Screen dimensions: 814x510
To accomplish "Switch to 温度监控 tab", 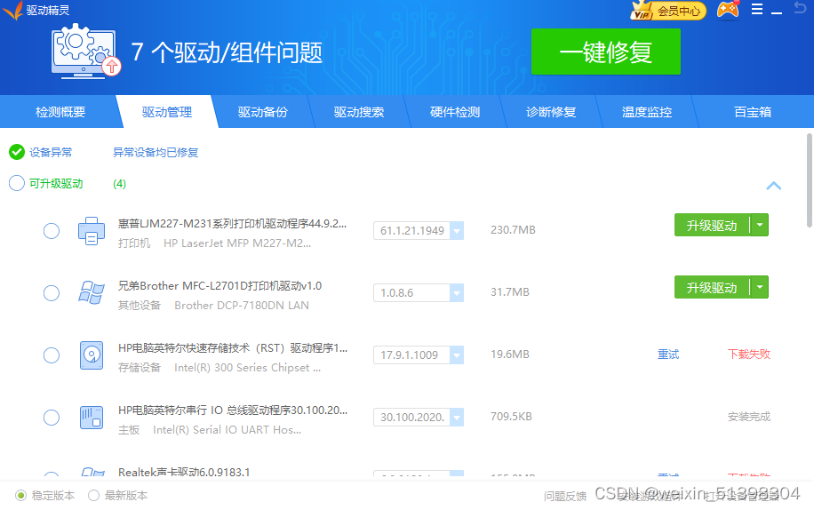I will click(647, 112).
